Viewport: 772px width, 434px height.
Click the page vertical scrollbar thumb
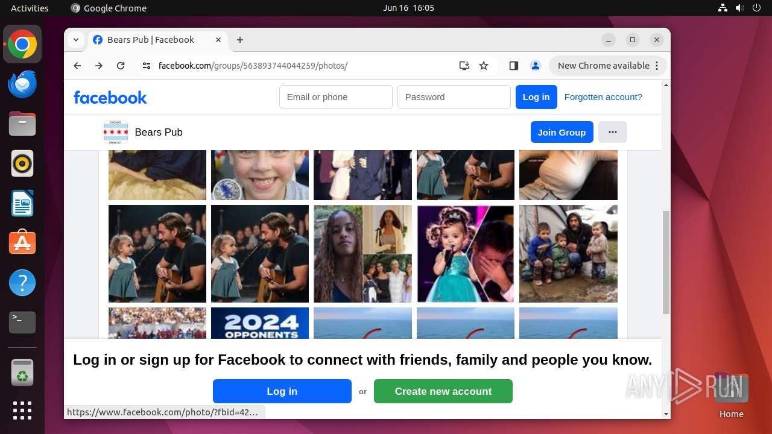(666, 262)
